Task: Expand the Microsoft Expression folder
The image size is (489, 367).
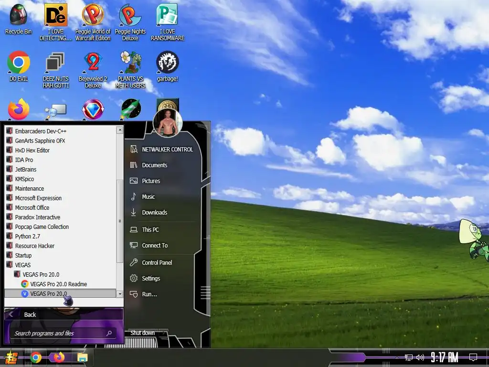Action: (x=60, y=198)
